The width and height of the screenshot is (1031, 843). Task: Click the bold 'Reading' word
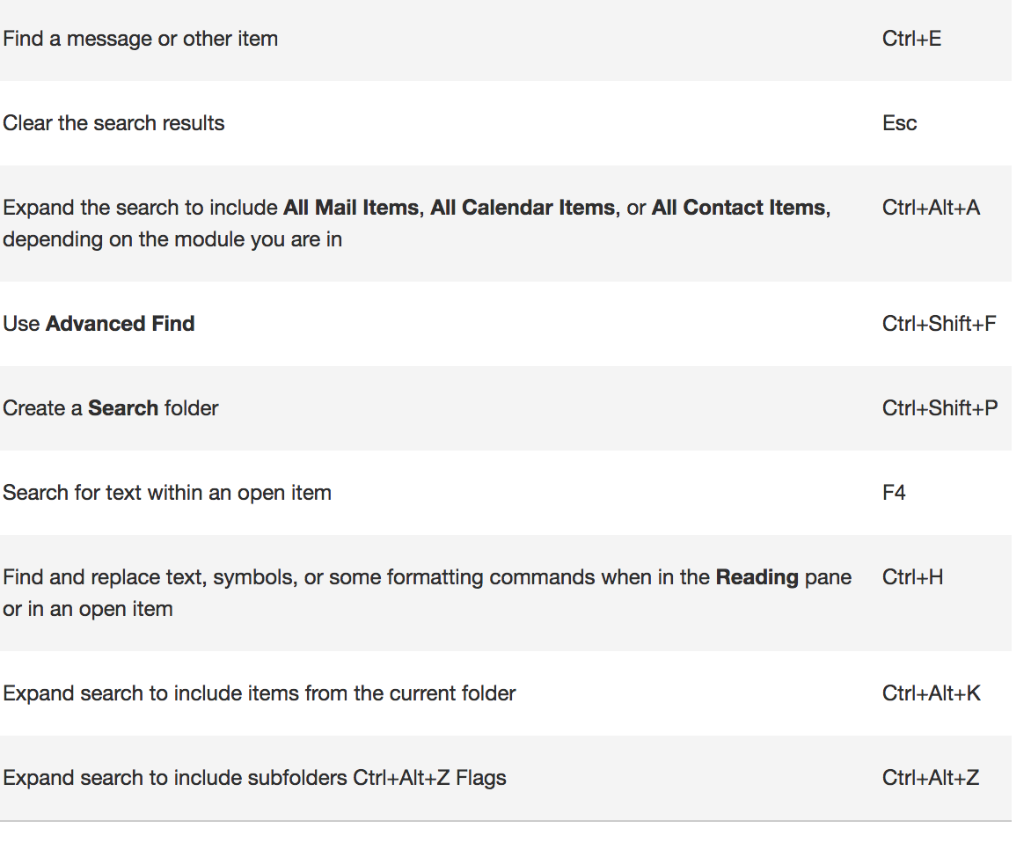[757, 578]
